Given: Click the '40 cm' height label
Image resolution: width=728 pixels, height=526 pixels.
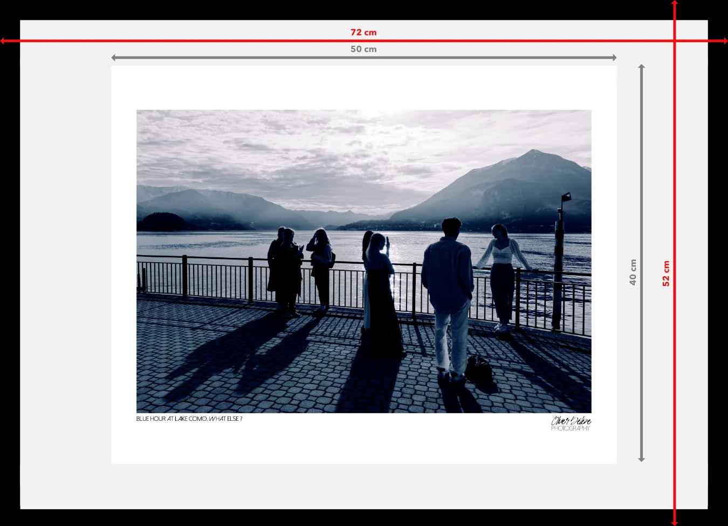Looking at the screenshot, I should tap(633, 272).
